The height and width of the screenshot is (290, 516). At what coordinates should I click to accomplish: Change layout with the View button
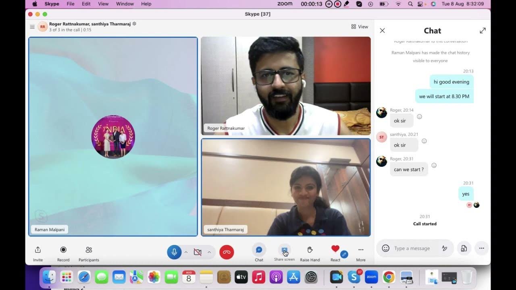[360, 27]
